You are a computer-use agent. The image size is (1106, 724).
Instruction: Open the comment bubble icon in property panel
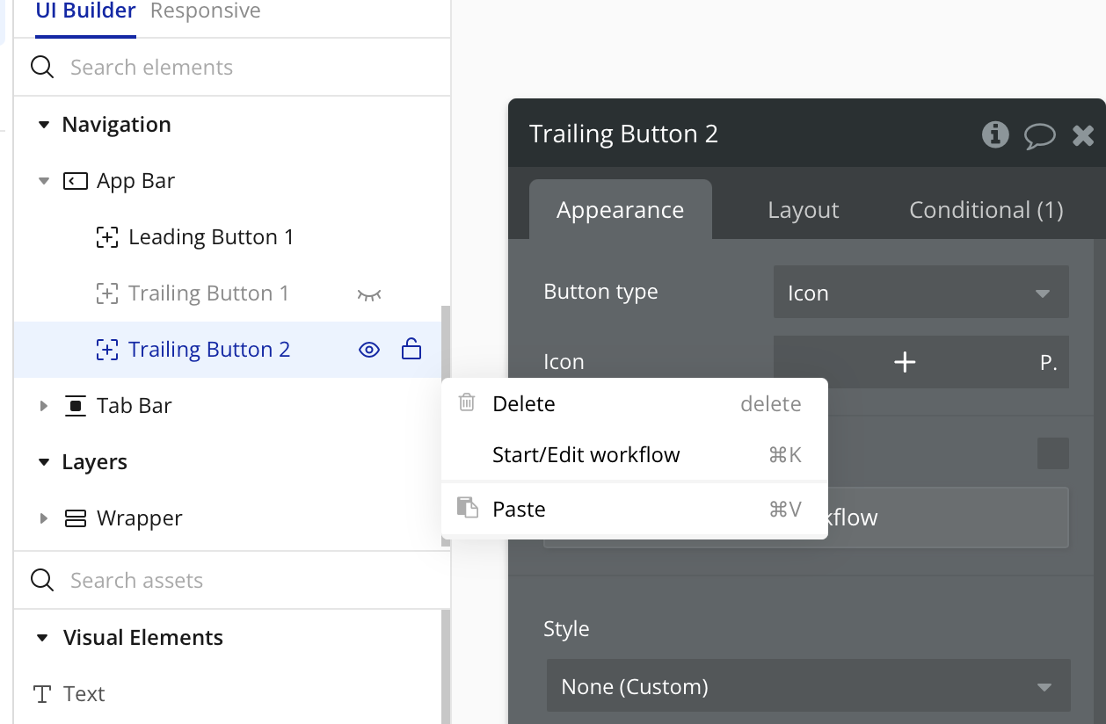click(x=1039, y=135)
